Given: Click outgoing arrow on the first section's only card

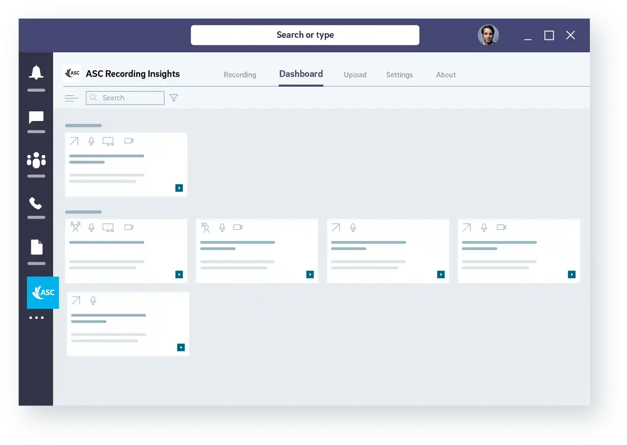Looking at the screenshot, I should point(74,141).
